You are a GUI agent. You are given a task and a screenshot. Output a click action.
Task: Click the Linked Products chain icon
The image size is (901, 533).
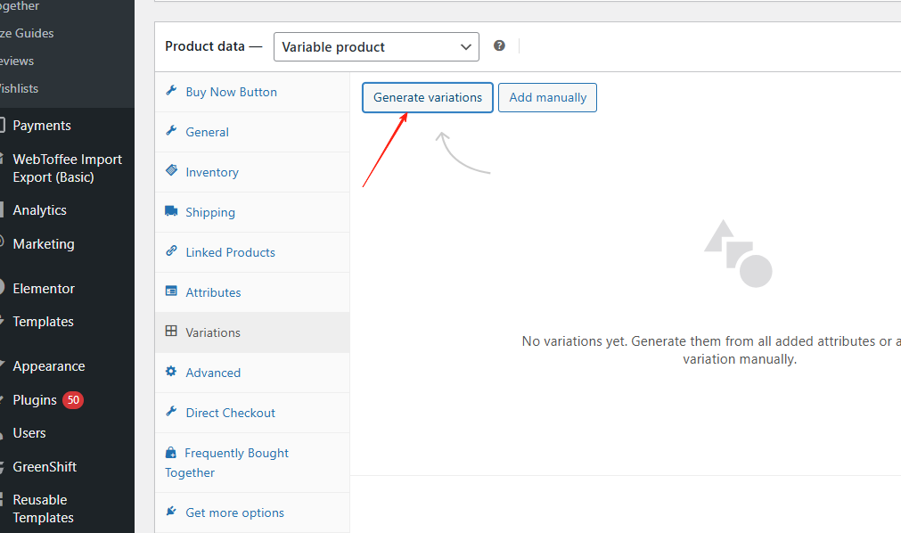pyautogui.click(x=171, y=252)
